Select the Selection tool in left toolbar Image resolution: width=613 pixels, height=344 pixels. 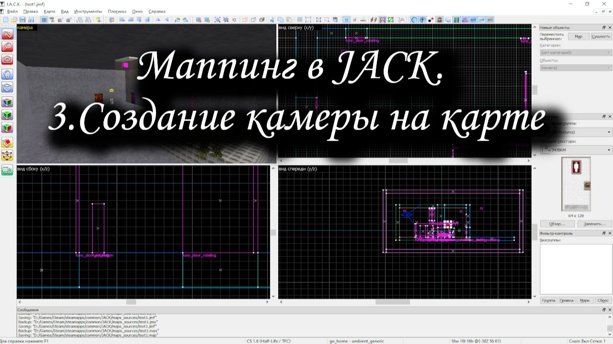[7, 34]
